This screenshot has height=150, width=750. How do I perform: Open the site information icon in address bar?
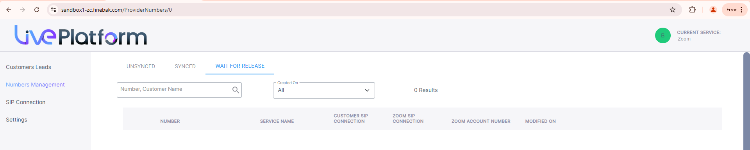[54, 10]
